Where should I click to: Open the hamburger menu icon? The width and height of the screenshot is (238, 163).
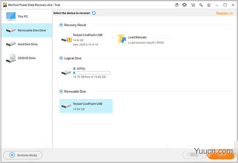209,5
